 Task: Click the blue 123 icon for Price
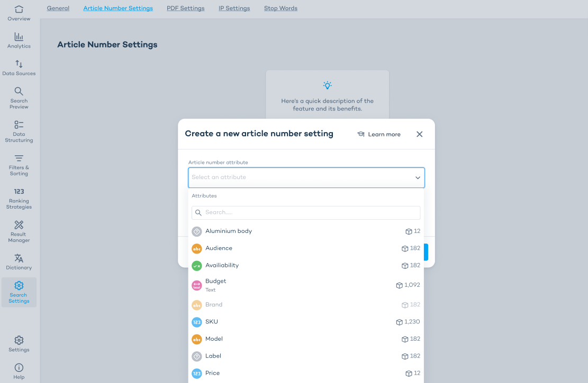click(196, 373)
